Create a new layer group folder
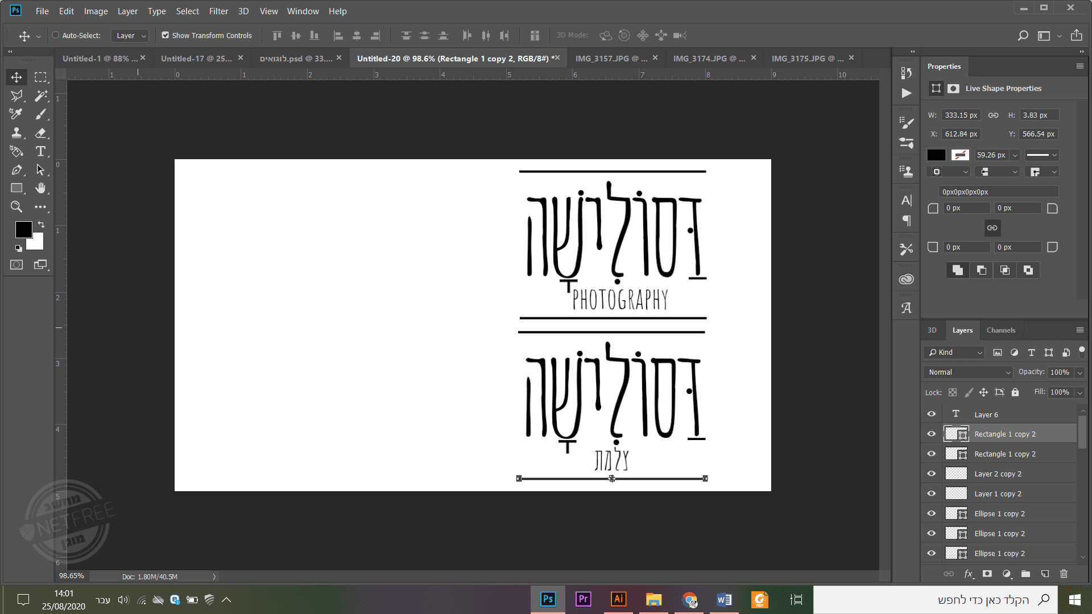Screen dimensions: 1092x614 pos(1025,574)
